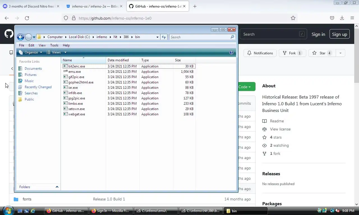The width and height of the screenshot is (359, 215).
Task: Open the address bar history dropdown
Action: point(157,37)
